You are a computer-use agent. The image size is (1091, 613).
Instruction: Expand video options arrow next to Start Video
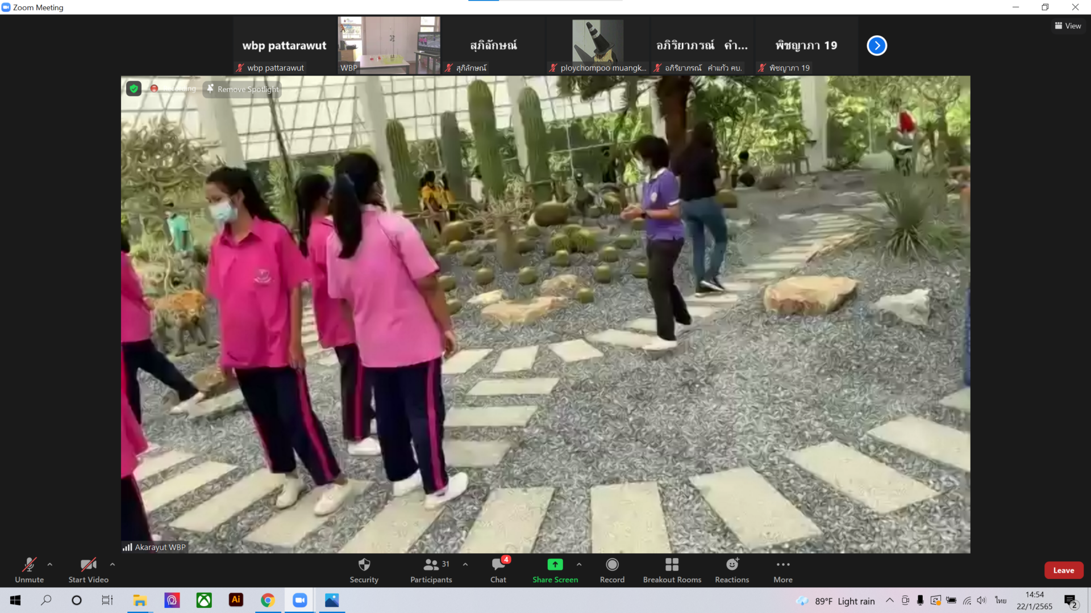113,564
